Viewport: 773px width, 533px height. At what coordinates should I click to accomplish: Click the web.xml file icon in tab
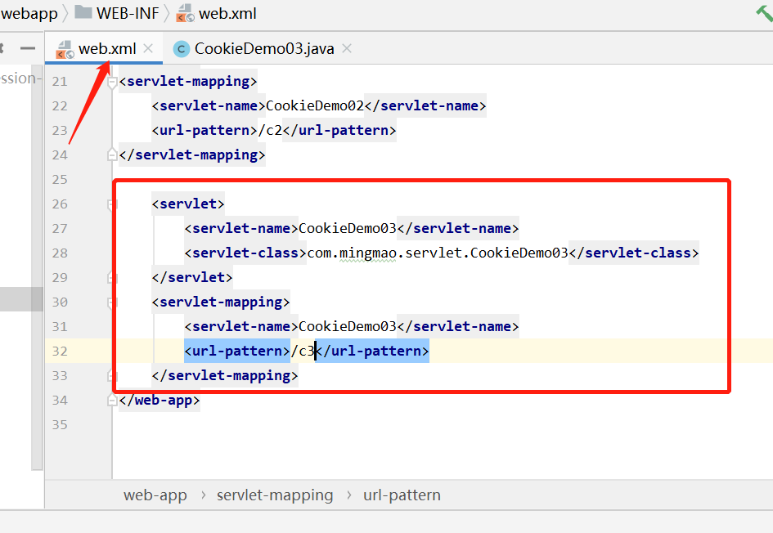click(65, 49)
